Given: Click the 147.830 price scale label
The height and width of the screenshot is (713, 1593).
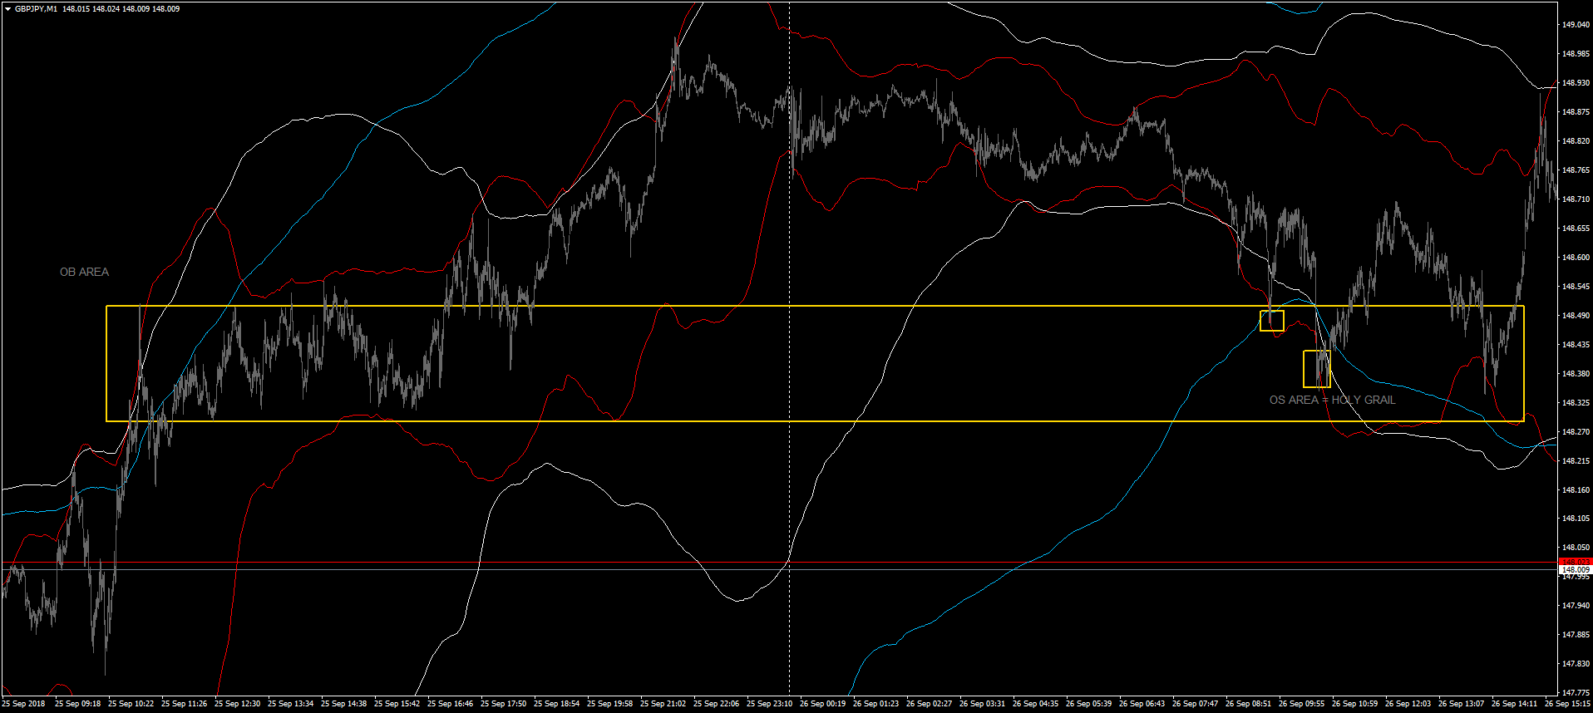Looking at the screenshot, I should pos(1576,664).
